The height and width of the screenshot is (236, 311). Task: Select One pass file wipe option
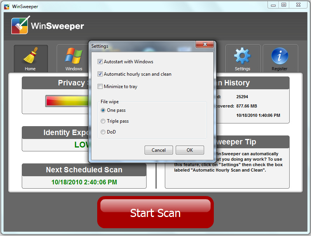[x=103, y=110]
